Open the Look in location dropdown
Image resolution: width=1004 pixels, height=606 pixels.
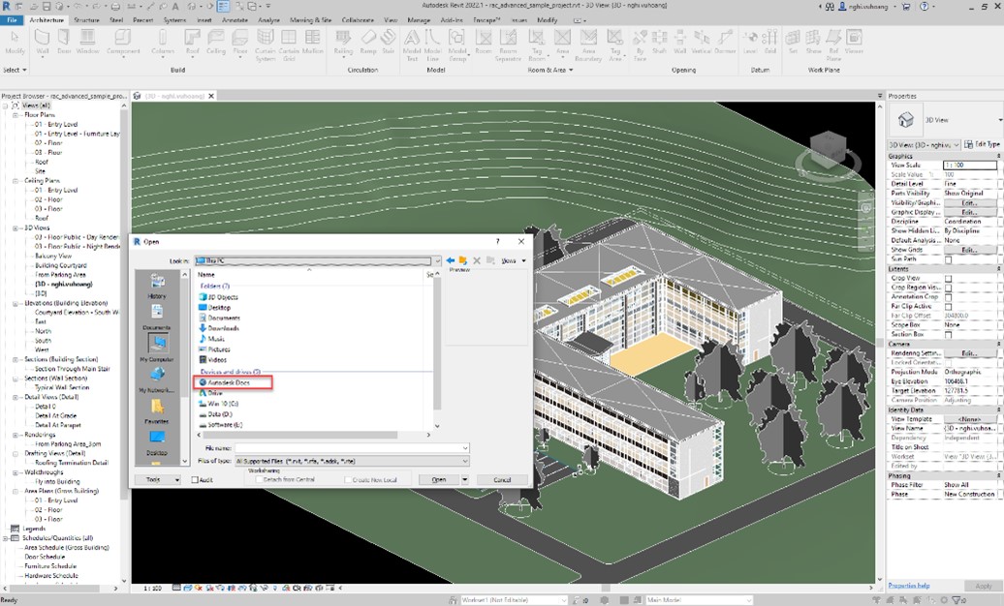[437, 261]
